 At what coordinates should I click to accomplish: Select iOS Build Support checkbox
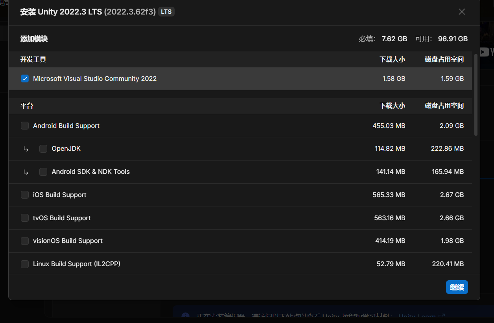pyautogui.click(x=25, y=195)
